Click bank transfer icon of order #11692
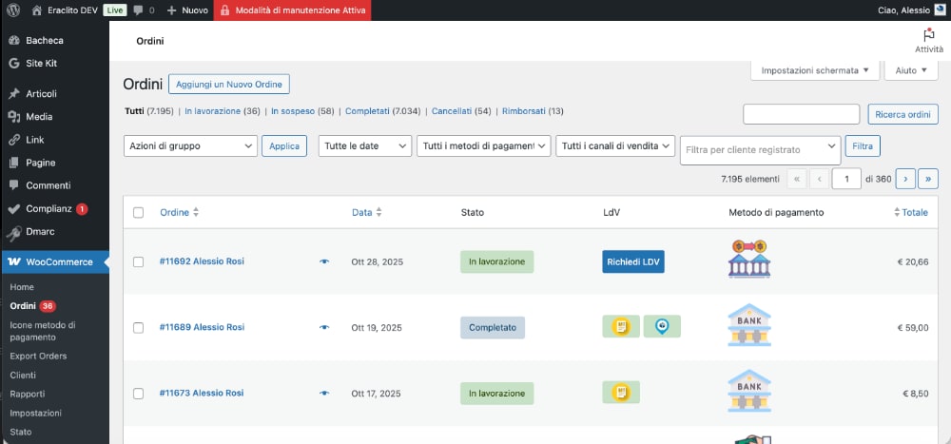The height and width of the screenshot is (444, 951). (748, 261)
